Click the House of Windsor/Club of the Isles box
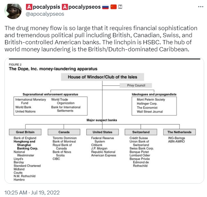 pos(103,77)
